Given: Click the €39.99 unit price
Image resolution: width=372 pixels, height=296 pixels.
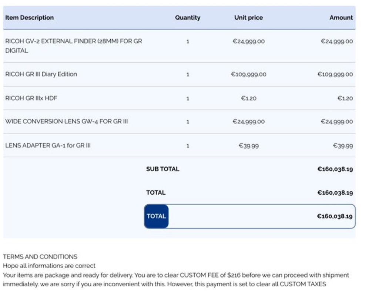Looking at the screenshot, I should coord(249,146).
